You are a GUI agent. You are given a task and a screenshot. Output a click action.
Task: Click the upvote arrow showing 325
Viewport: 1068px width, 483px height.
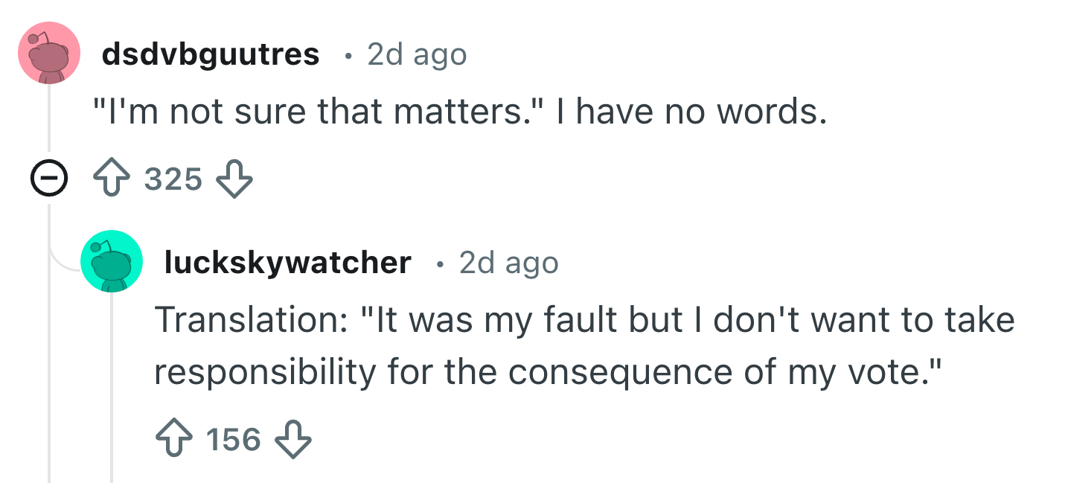[112, 178]
